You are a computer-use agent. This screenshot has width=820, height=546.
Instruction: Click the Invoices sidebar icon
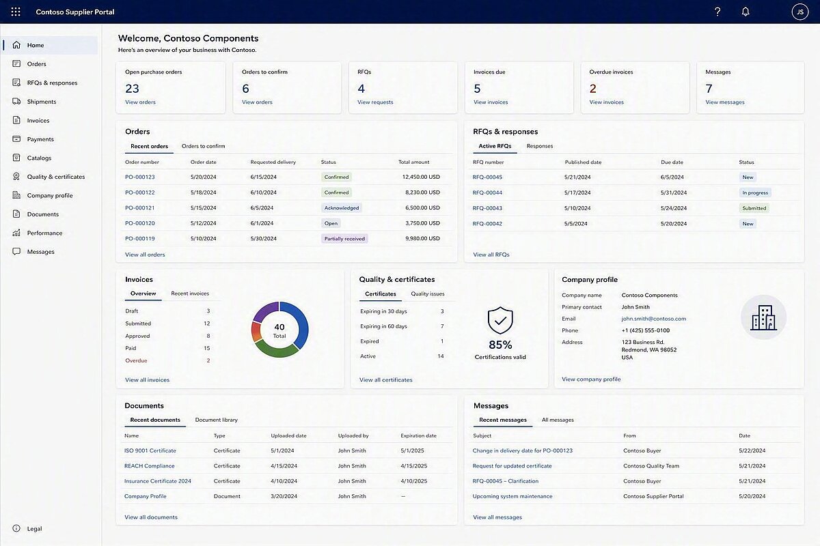point(16,120)
